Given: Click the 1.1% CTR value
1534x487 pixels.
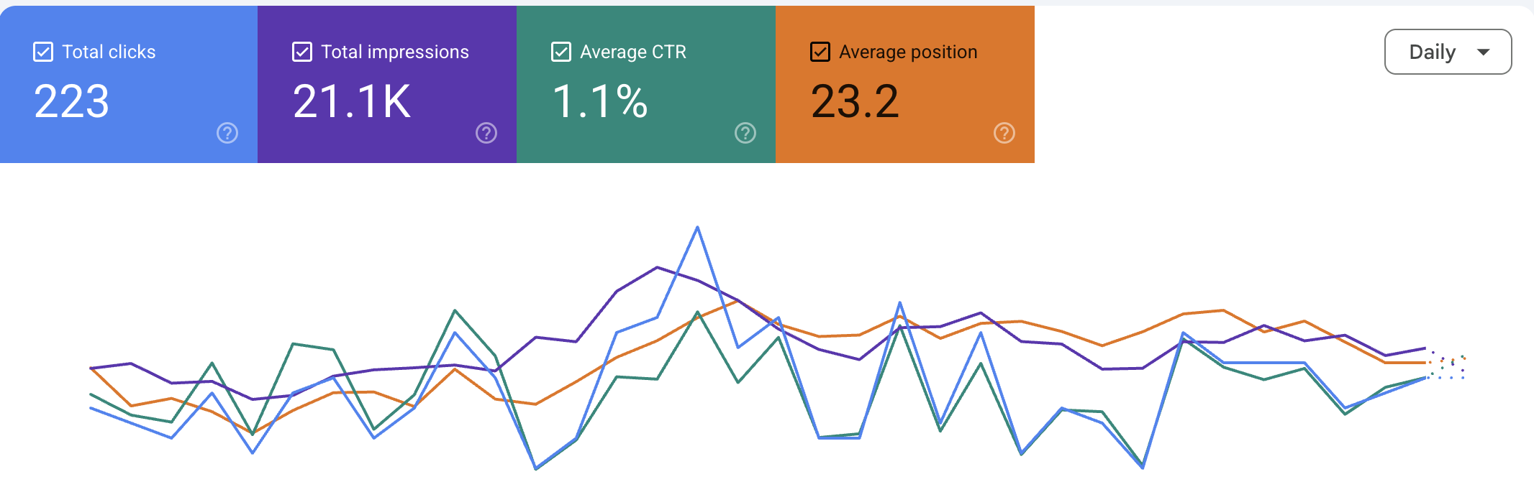Looking at the screenshot, I should 600,101.
